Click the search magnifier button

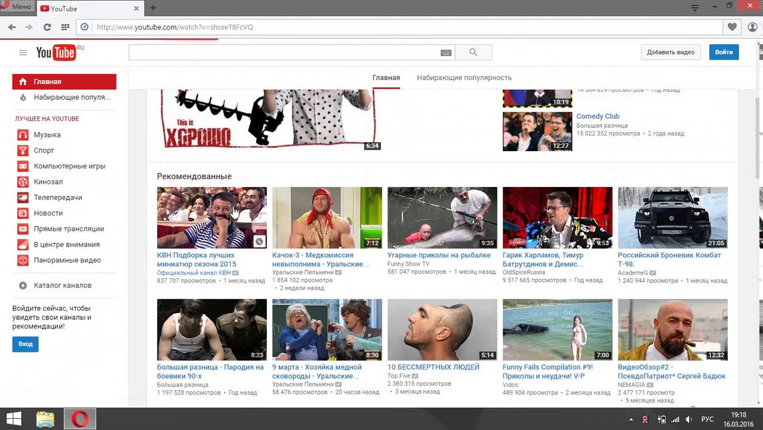click(x=473, y=53)
